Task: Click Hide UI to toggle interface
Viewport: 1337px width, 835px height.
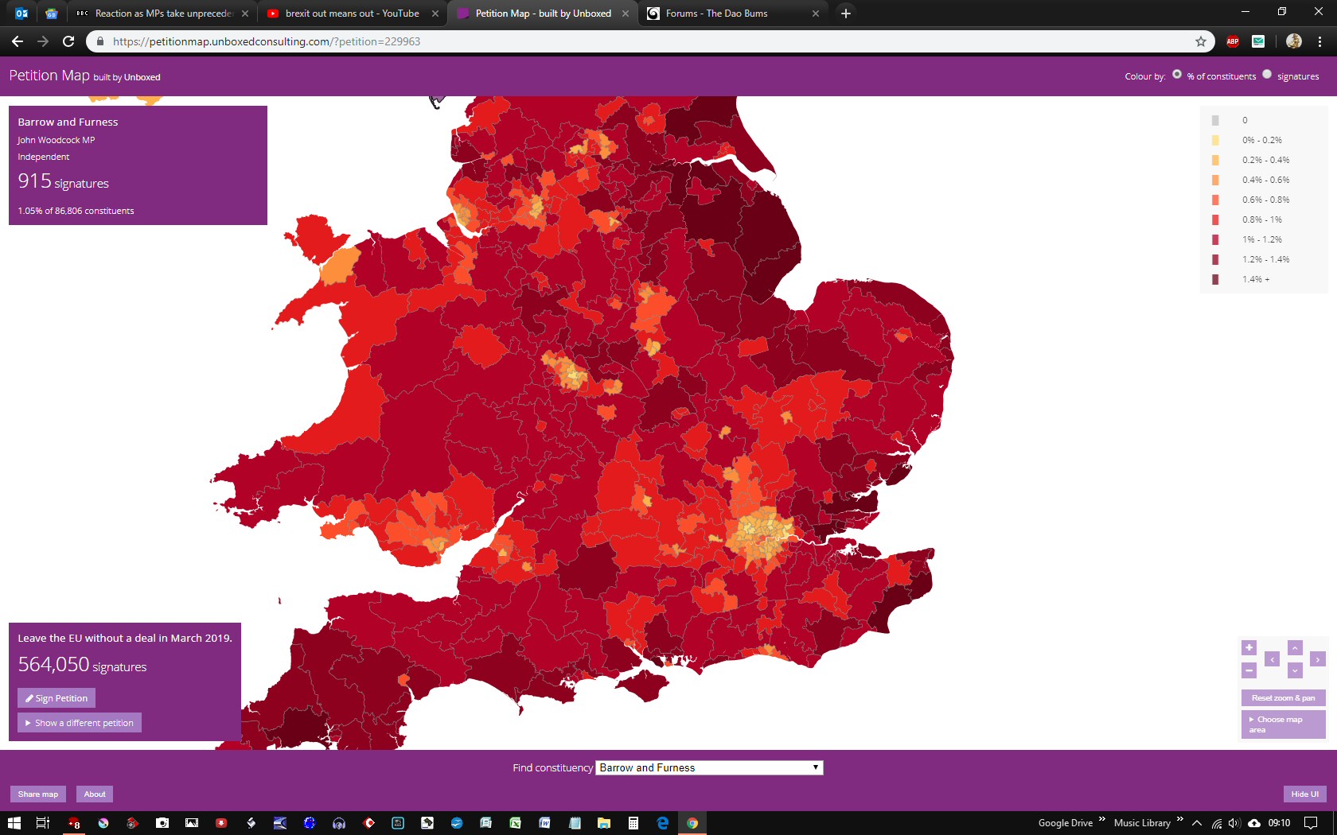Action: (x=1304, y=794)
